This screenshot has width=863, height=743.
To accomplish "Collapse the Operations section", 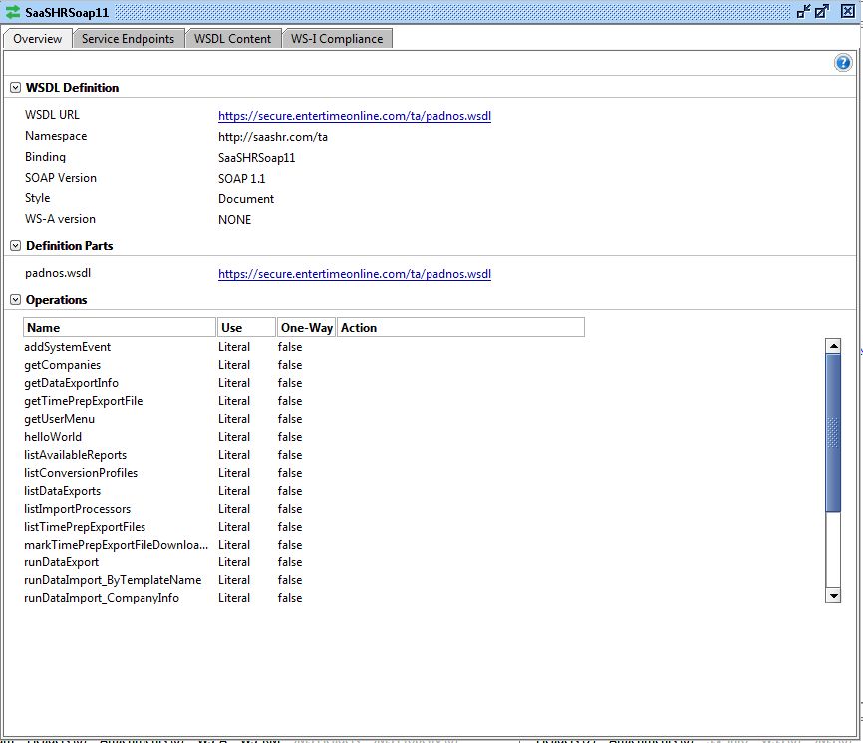I will coord(15,300).
